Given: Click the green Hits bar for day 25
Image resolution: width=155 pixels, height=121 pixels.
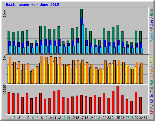Looking at the screenshot, I should [x=118, y=32].
